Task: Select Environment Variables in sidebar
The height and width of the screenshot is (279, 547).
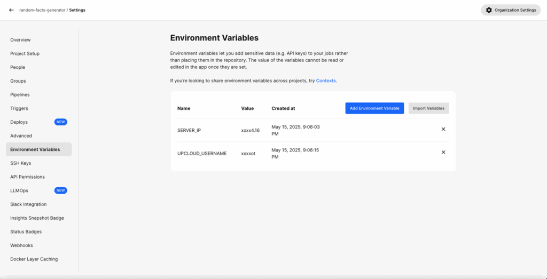Action: pos(38,149)
